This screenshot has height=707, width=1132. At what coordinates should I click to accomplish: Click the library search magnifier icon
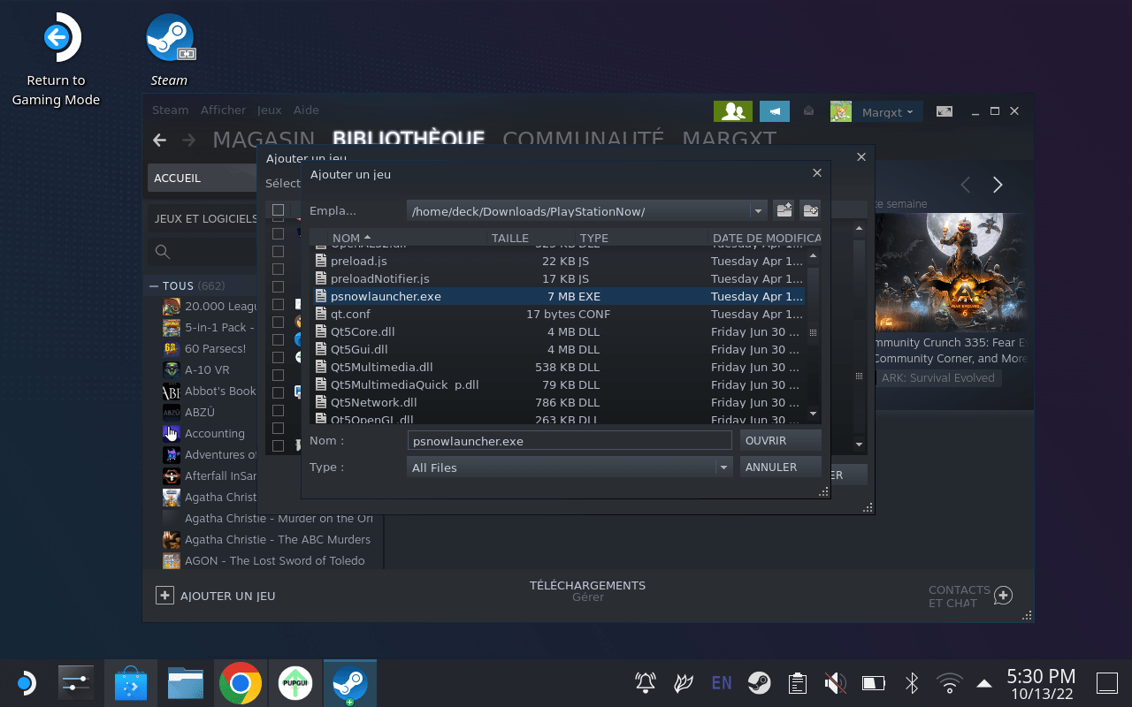163,252
